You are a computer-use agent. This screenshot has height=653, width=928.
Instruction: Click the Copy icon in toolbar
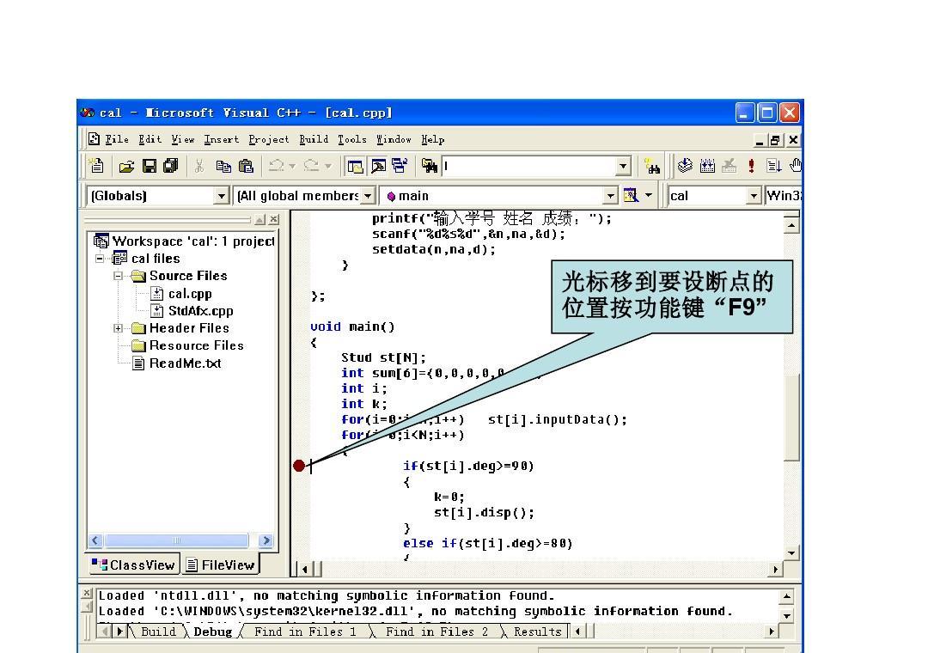[x=223, y=167]
